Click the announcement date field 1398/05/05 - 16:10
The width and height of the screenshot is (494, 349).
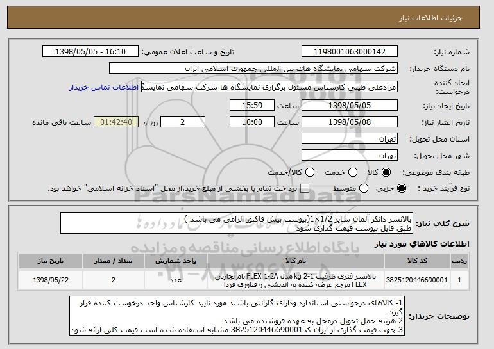pos(90,52)
